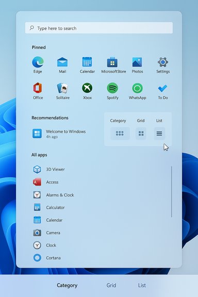Click the Calculator app icon
Viewport: 198px width, 297px height.
(37, 207)
